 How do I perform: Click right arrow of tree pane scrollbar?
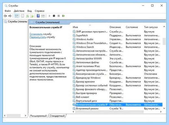point(25,115)
